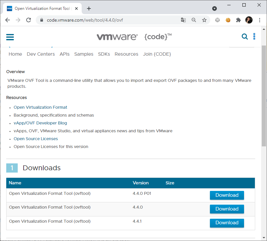Click the page vertical scrollbar thumb
Screen dimensions: 267x241
tap(264, 96)
